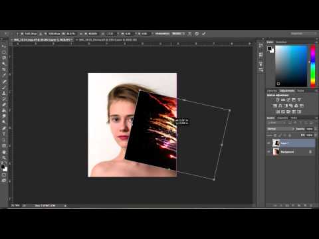Toggle lock image pixels
This screenshot has height=239, width=319.
tap(280, 135)
